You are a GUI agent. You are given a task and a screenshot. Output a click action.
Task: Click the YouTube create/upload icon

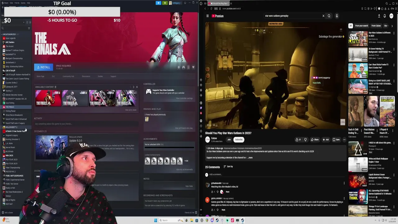[379, 16]
